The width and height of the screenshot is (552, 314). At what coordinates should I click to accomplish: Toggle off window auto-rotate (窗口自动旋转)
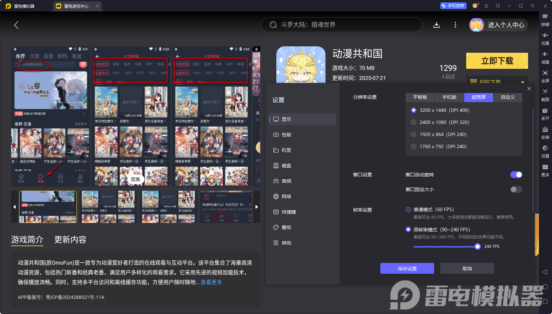coord(516,175)
